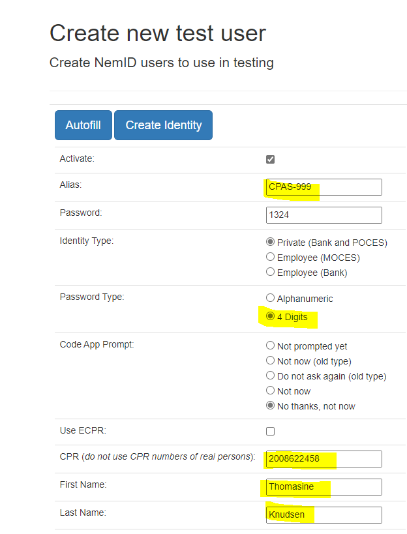This screenshot has height=534, width=407.
Task: Click the Last Name field with Knudsen
Action: tap(324, 515)
